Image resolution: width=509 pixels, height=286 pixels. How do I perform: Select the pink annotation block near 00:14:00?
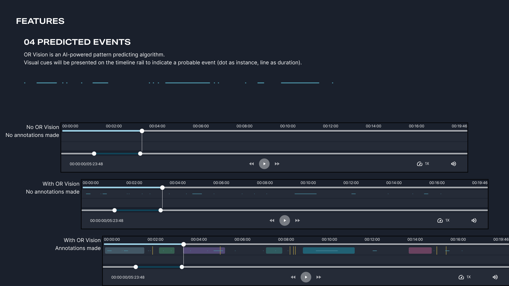[x=420, y=251]
